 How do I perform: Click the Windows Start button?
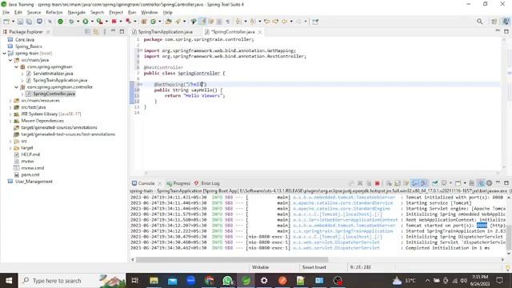click(9, 281)
